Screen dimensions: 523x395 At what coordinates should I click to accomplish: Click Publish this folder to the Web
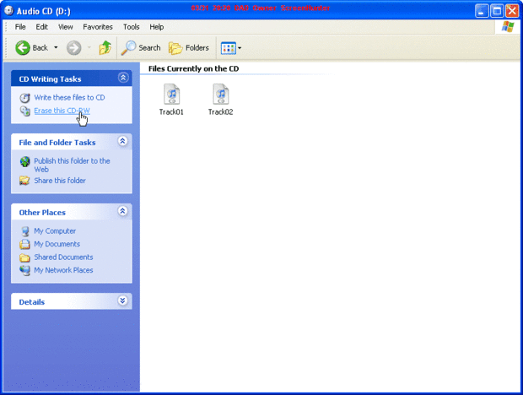(x=72, y=165)
